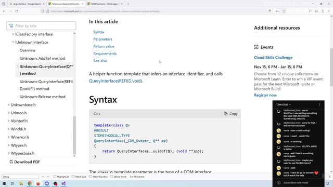Viewport: 333px width, 187px height.
Task: Open Visual Studio from the taskbar
Action: pyautogui.click(x=63, y=183)
